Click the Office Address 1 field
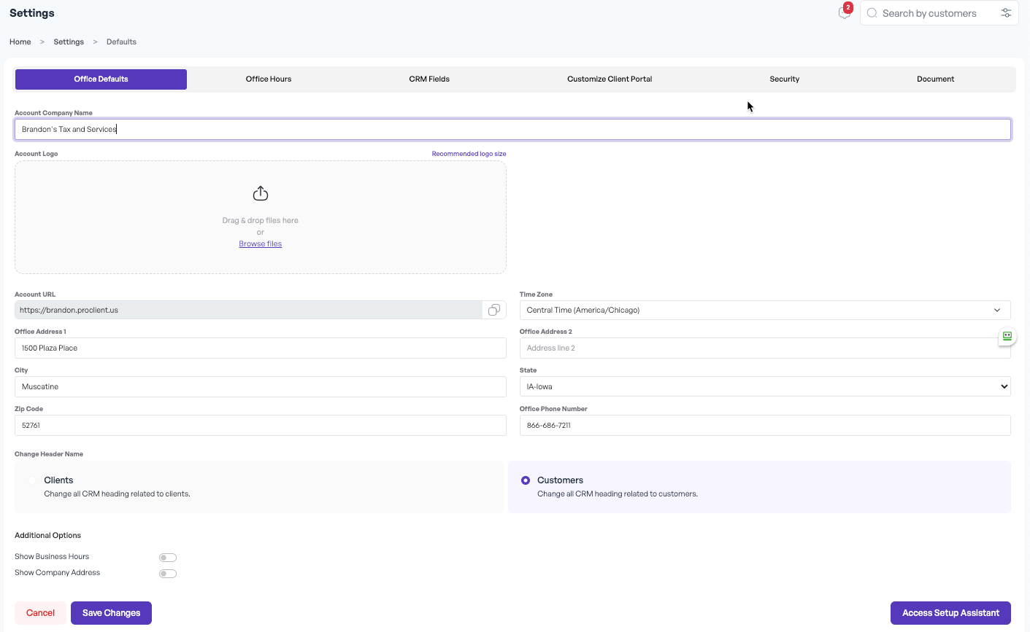 coord(261,348)
